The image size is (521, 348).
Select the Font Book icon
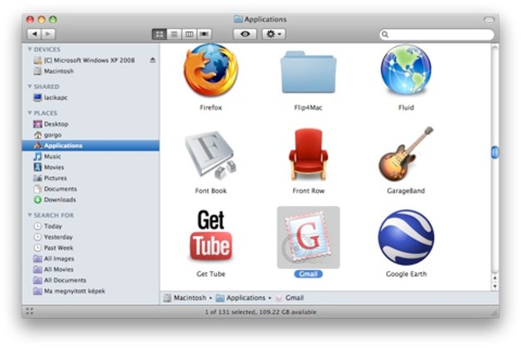coord(211,155)
